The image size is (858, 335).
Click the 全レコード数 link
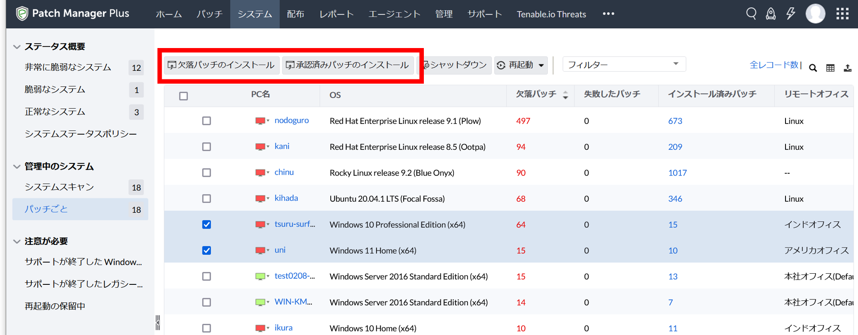point(774,65)
